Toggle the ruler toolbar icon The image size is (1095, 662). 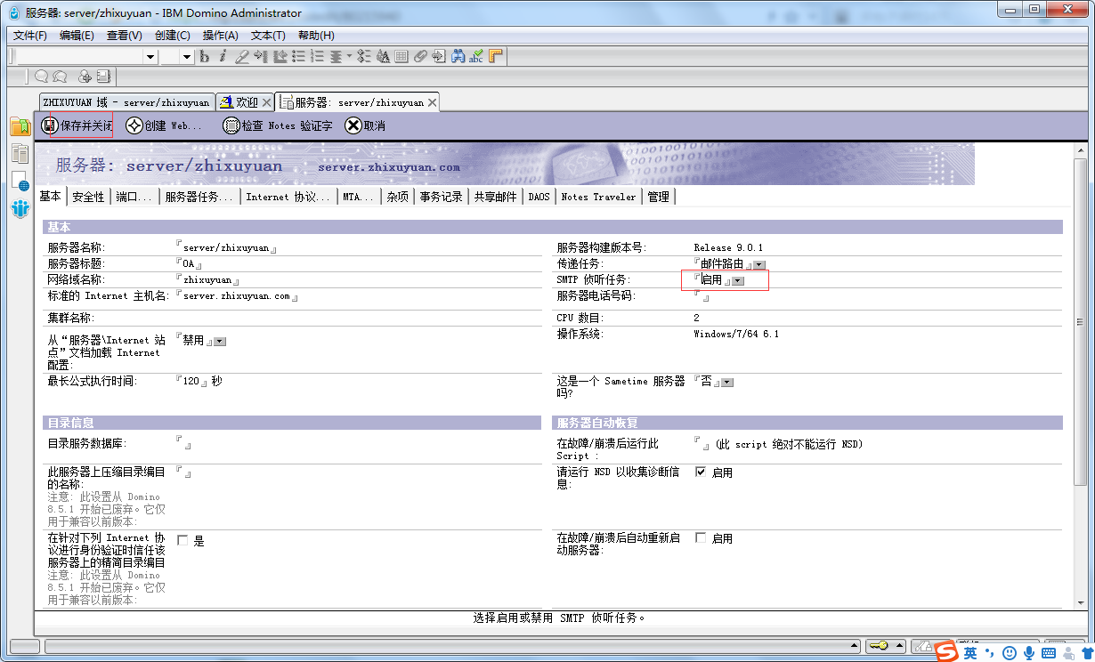click(496, 56)
